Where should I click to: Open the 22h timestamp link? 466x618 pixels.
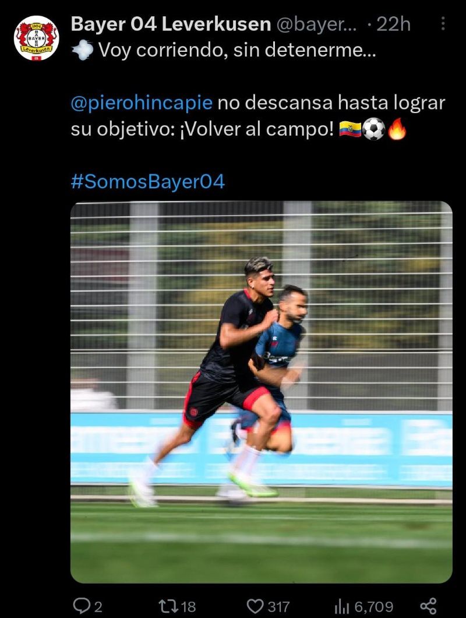point(393,24)
